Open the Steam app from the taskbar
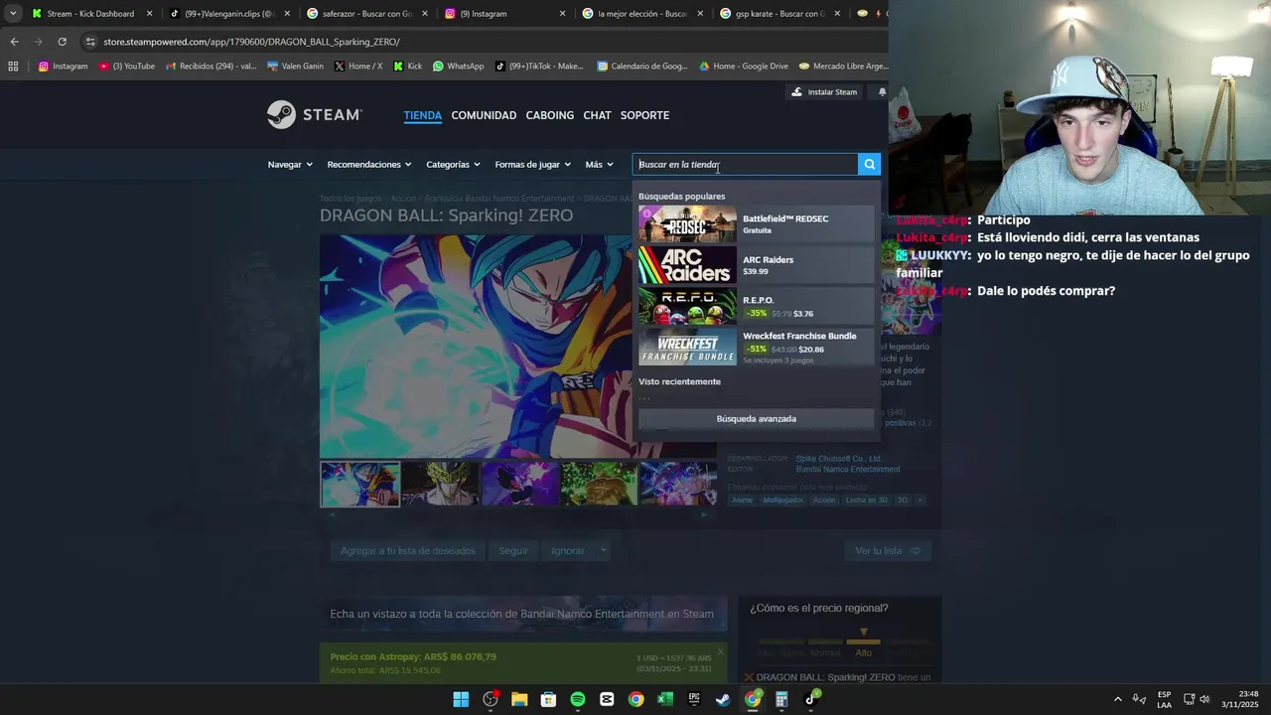 click(x=723, y=699)
